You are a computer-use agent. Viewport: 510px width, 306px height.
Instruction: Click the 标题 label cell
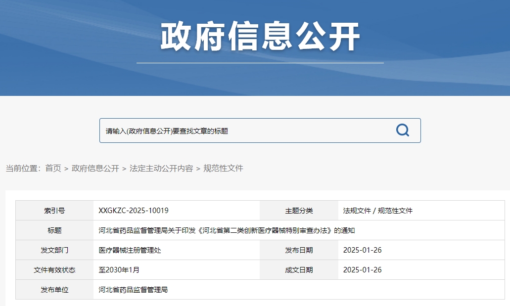pos(53,230)
